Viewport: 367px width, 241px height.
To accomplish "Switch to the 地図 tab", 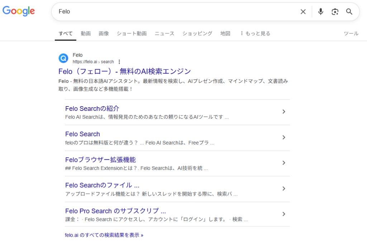I will [225, 33].
